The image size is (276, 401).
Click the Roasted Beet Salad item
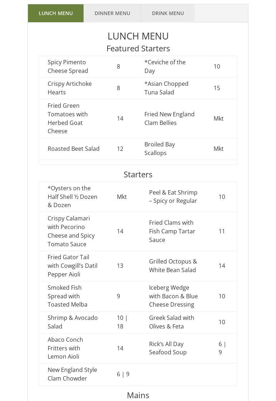coord(73,149)
